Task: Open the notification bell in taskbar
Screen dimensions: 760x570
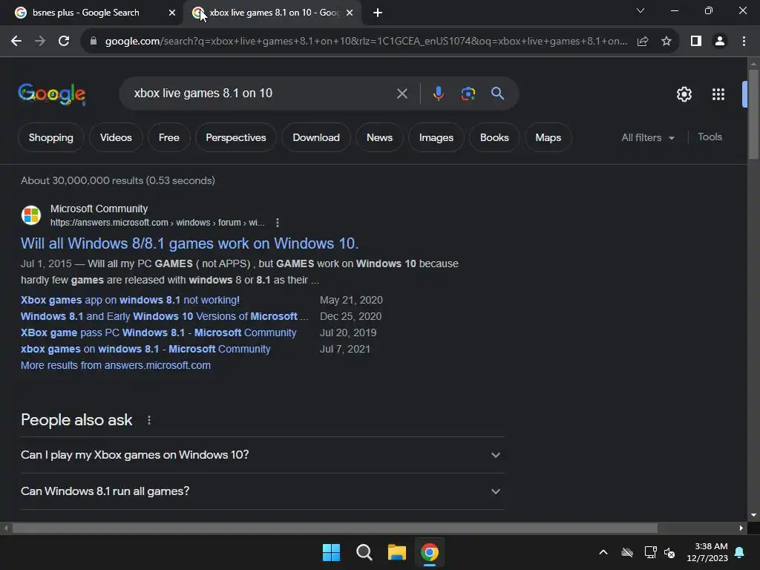Action: tap(740, 552)
